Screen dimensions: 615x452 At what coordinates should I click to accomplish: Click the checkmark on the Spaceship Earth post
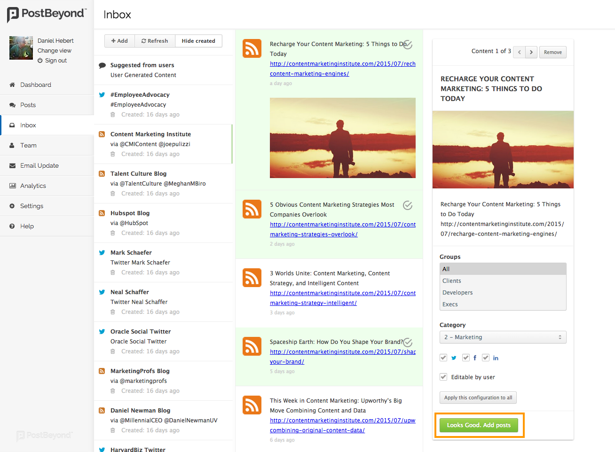click(x=407, y=343)
